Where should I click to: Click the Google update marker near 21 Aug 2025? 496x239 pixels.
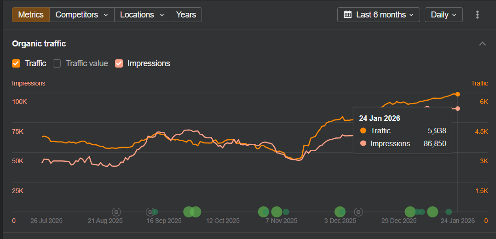[x=116, y=212]
